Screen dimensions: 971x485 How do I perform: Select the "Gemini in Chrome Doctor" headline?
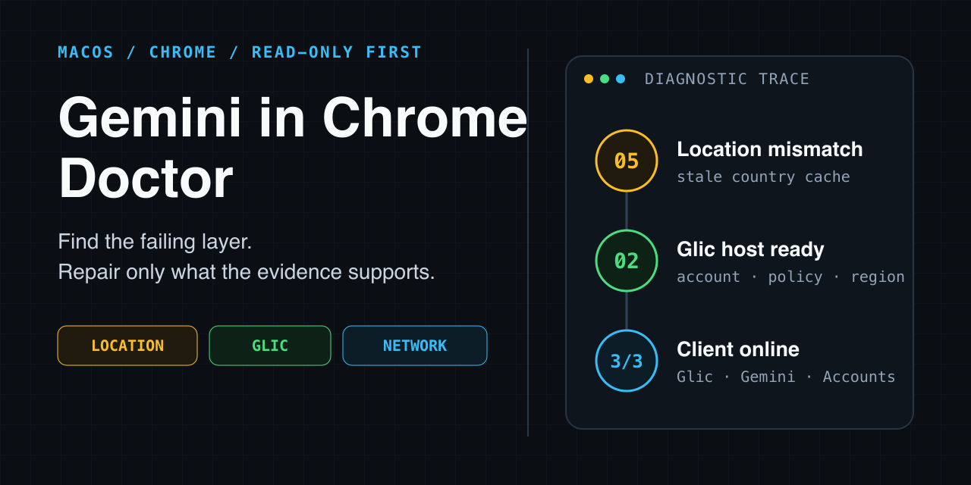tap(293, 149)
